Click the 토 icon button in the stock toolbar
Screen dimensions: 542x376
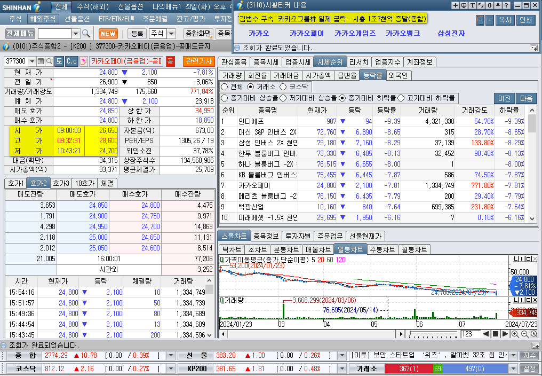[x=59, y=61]
